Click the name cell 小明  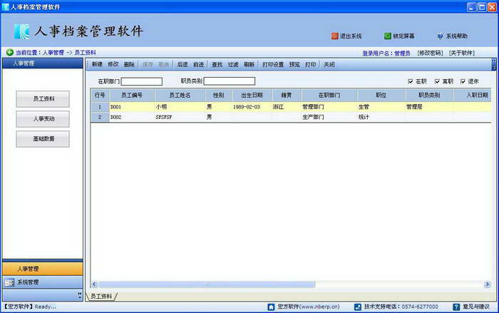(180, 107)
